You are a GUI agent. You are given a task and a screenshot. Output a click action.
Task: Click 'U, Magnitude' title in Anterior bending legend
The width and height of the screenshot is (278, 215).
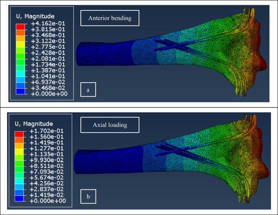[x=35, y=16]
